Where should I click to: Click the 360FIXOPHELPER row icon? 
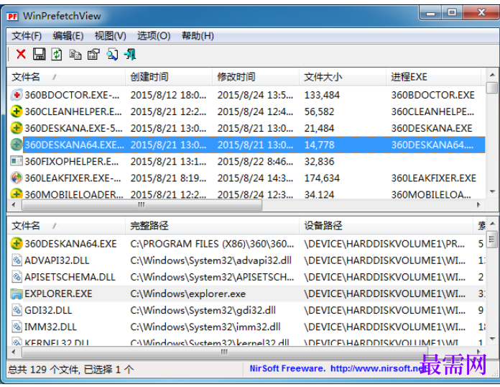17,161
